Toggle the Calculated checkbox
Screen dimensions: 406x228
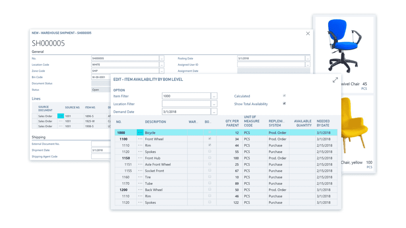pyautogui.click(x=284, y=96)
